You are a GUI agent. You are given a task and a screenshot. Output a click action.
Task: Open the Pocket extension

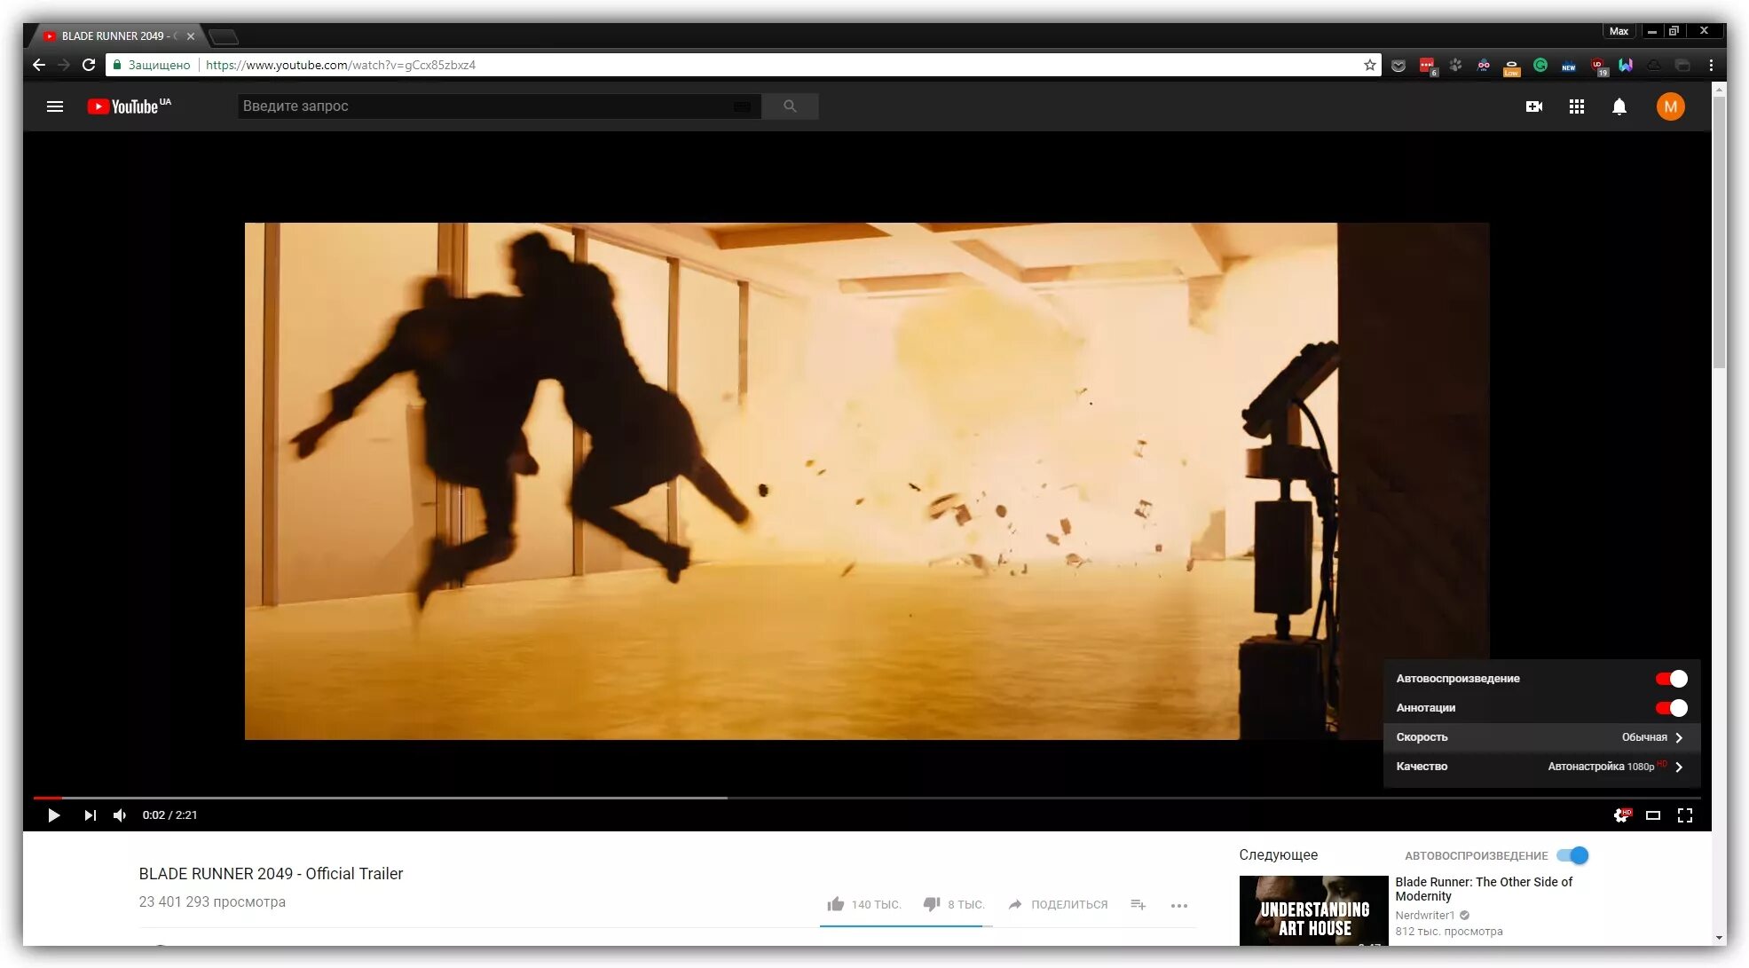click(1398, 66)
